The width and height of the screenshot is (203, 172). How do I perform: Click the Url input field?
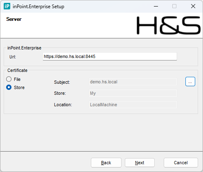(110, 56)
